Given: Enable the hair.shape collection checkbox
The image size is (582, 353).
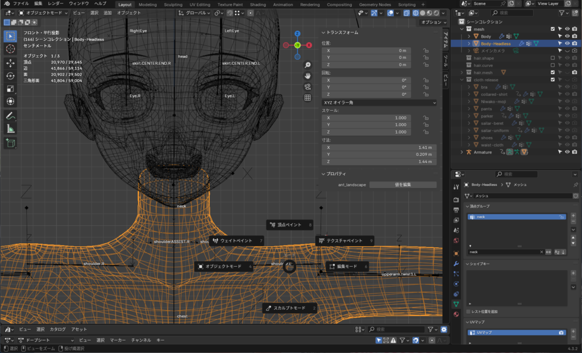Looking at the screenshot, I should point(552,58).
